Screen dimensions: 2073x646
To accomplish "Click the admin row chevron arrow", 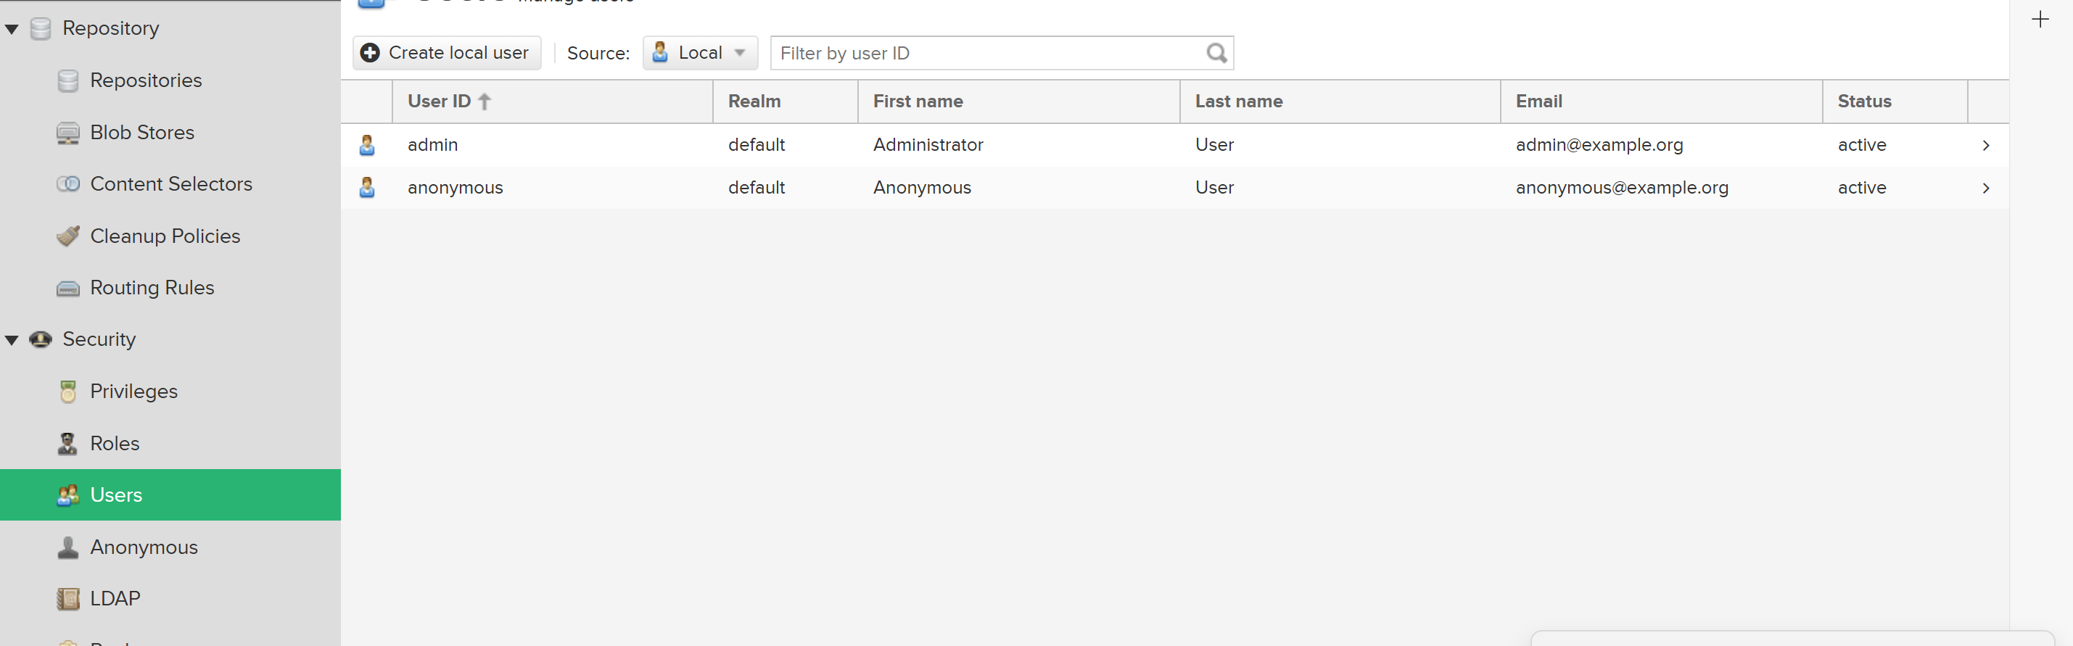I will point(1986,146).
